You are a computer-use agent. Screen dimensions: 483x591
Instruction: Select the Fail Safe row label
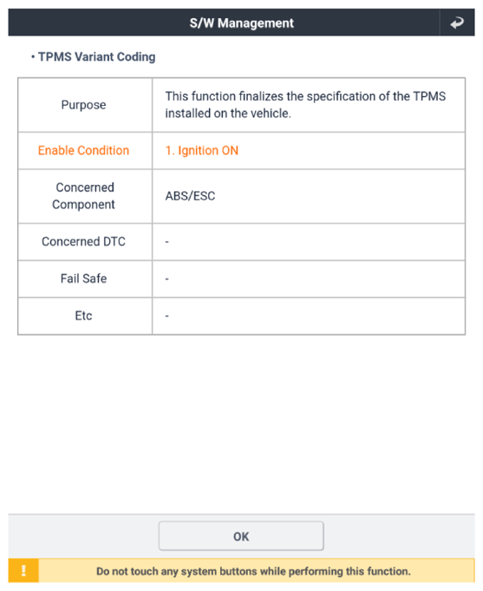(83, 279)
